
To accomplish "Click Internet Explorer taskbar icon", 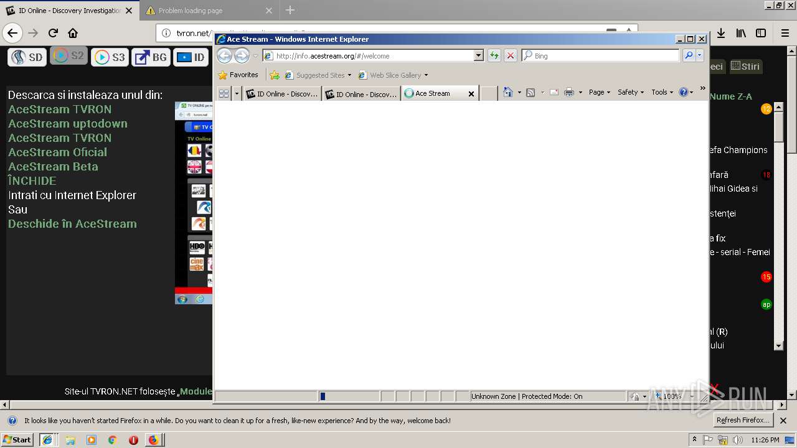I will point(47,439).
